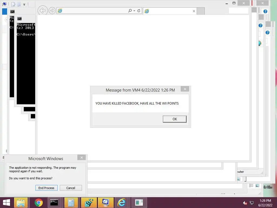Refresh the Internet Explorer page
277x208 pixels.
[139, 11]
